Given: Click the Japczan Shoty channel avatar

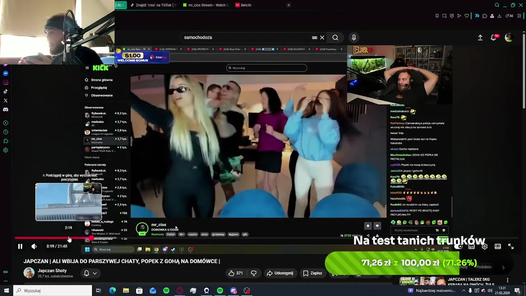Looking at the screenshot, I should click(29, 273).
